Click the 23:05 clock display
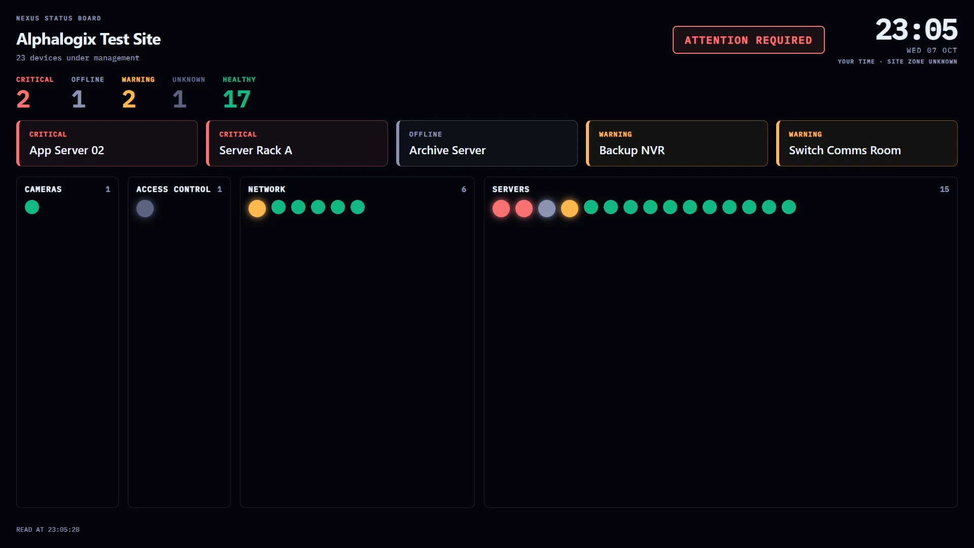This screenshot has width=974, height=548. tap(916, 29)
